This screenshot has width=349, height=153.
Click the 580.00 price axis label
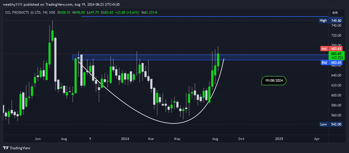336,105
